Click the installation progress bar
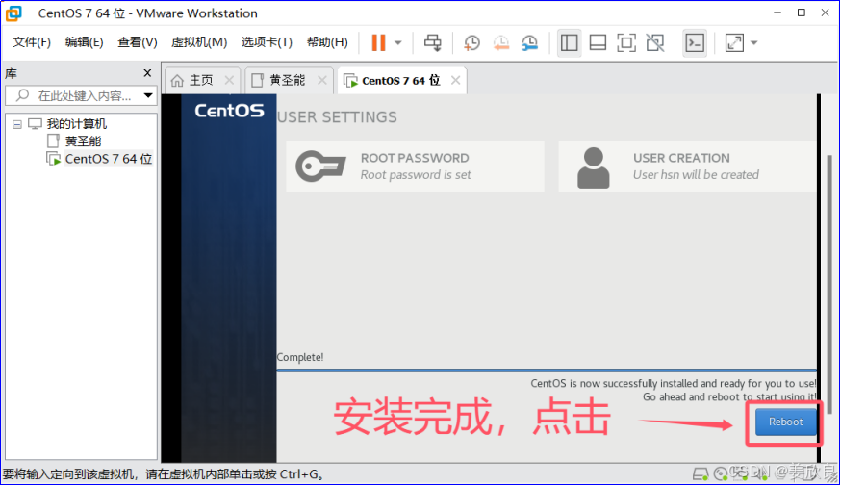The height and width of the screenshot is (486, 841). click(547, 371)
